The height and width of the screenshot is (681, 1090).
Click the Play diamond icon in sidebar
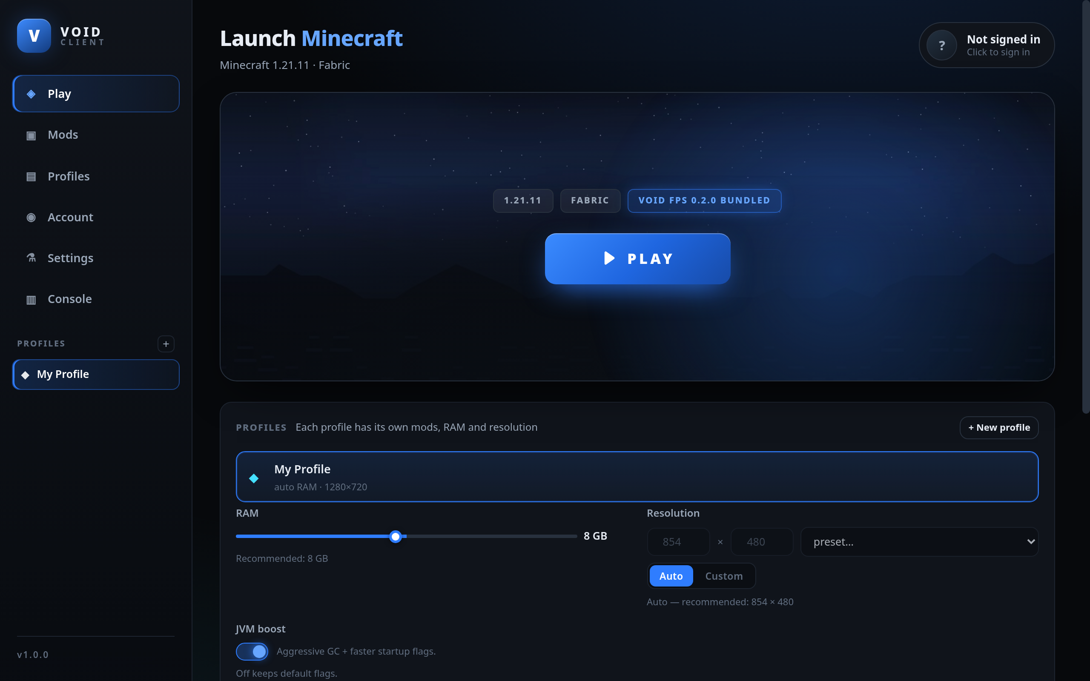31,94
